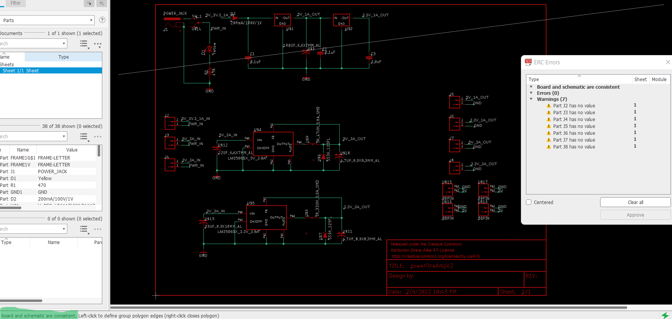Click the warning icon for Part J2
This screenshot has width=672, height=319.
[548, 106]
